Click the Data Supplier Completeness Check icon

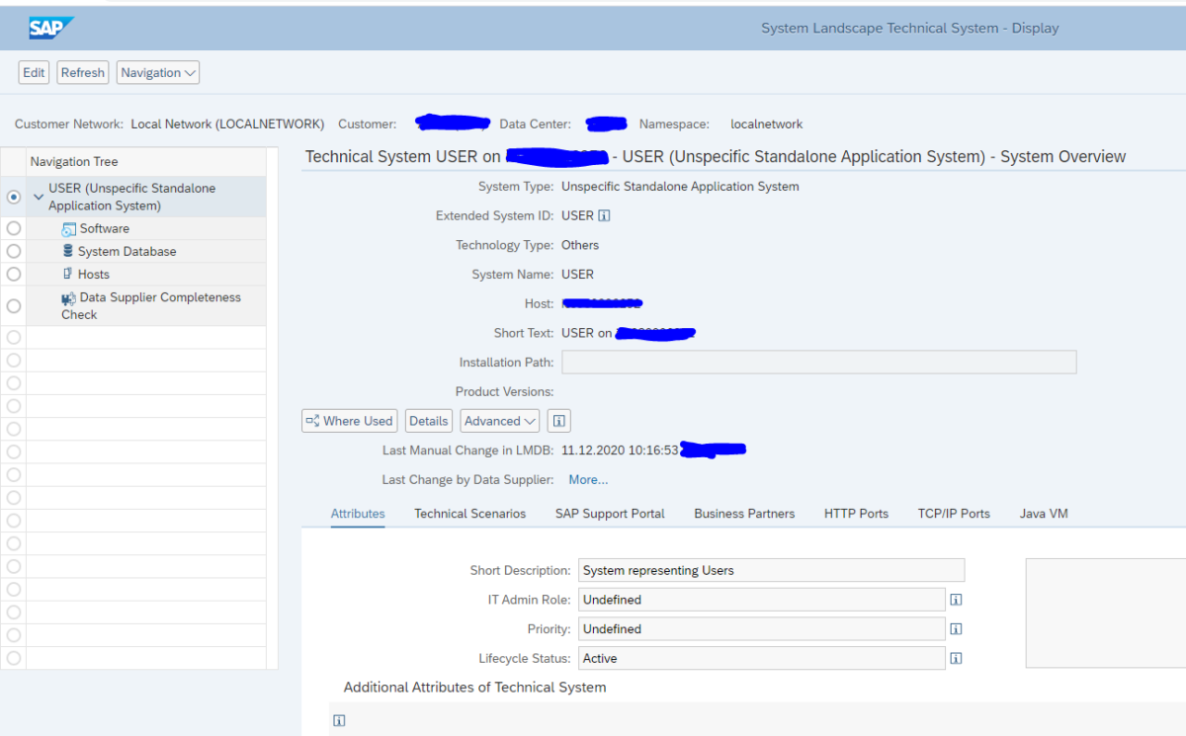pos(68,296)
